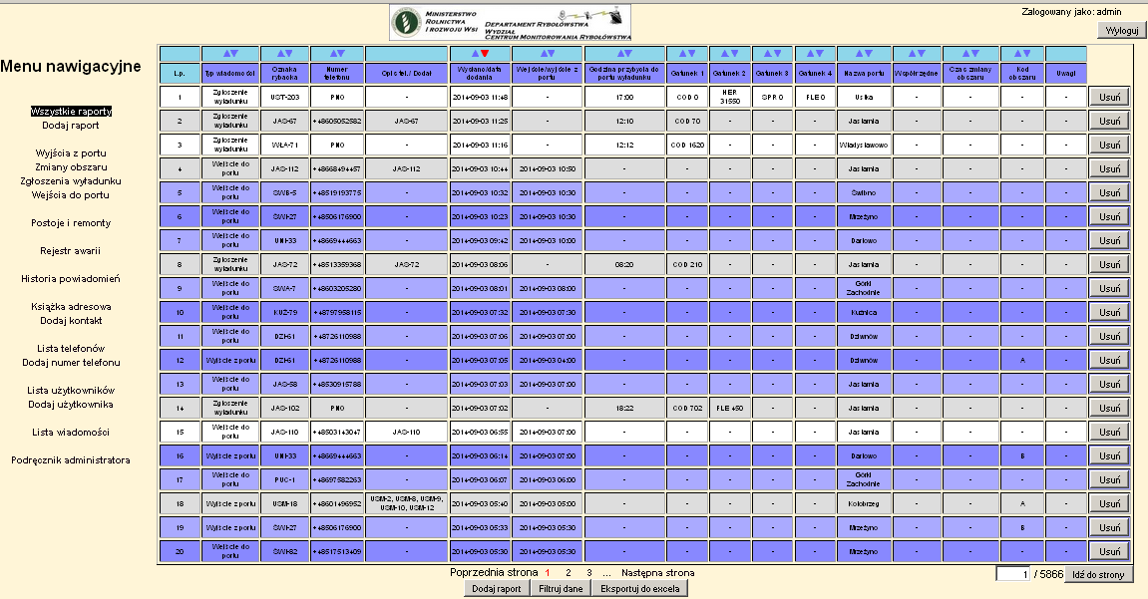1148x599 pixels.
Task: Go to page 3 link
Action: [588, 573]
